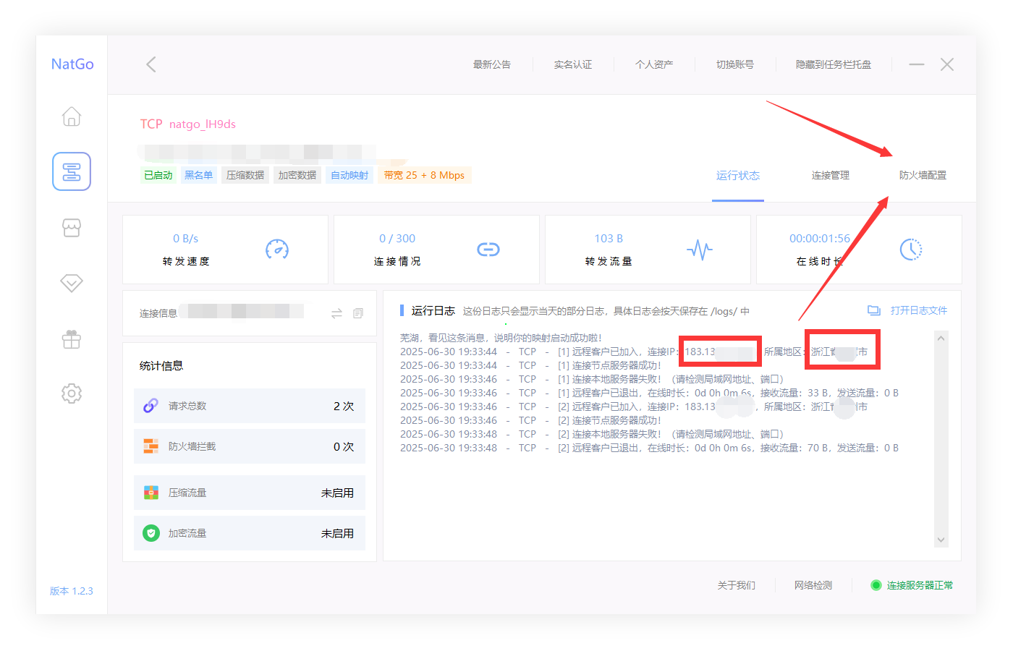This screenshot has height=651, width=1013.
Task: Switch to the 运行状态 tab
Action: [738, 175]
